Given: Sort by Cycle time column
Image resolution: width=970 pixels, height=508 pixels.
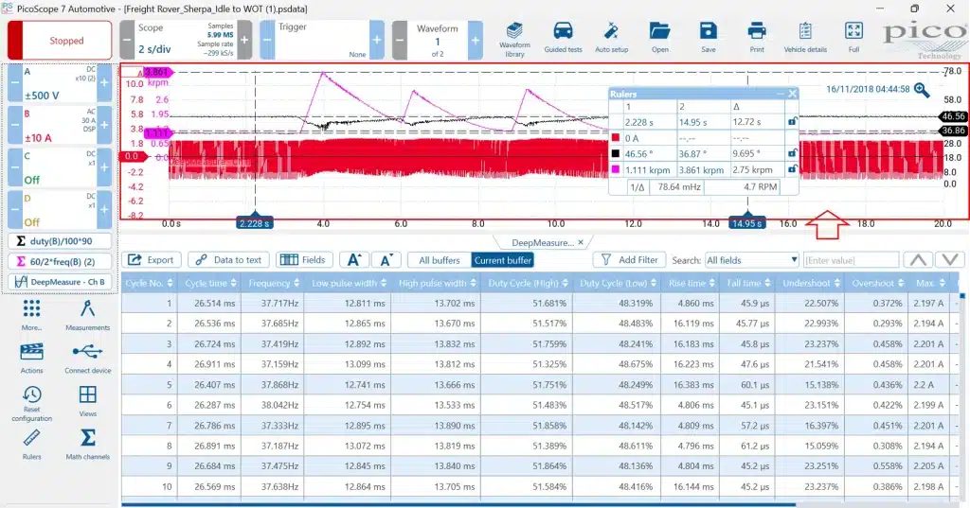Looking at the screenshot, I should [x=209, y=283].
